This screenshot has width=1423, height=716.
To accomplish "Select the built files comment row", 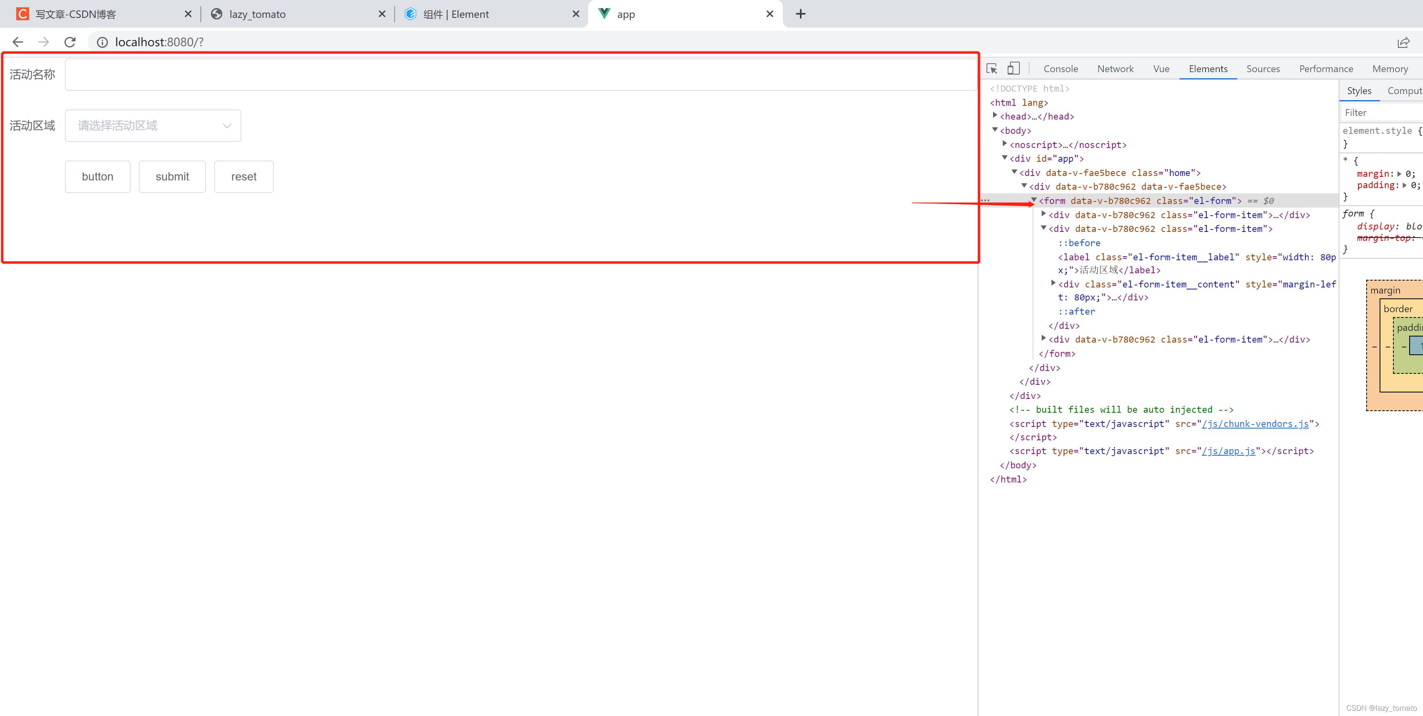I will (1121, 409).
